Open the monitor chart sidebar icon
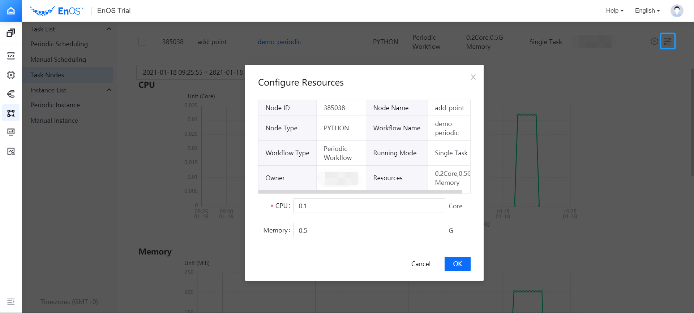This screenshot has height=313, width=694. pos(11,132)
